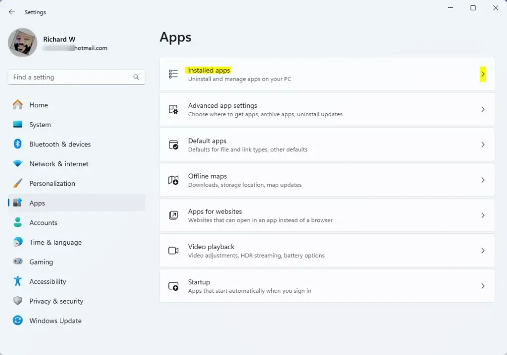Screen dimensions: 507x355
Task: Open Advanced app settings title
Action: (222, 106)
